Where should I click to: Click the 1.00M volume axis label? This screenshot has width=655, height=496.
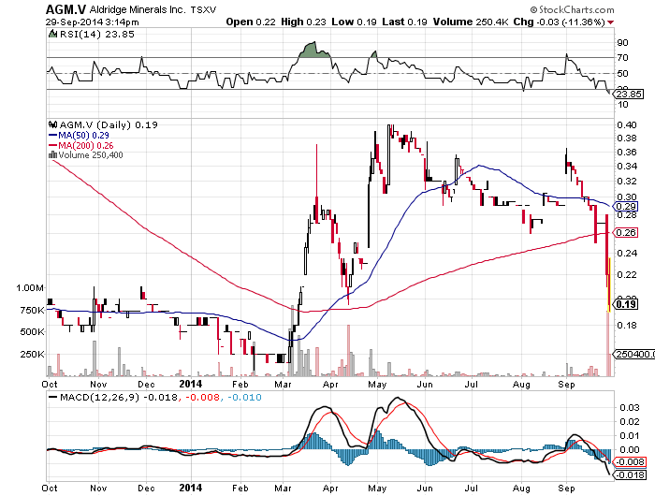pos(30,287)
